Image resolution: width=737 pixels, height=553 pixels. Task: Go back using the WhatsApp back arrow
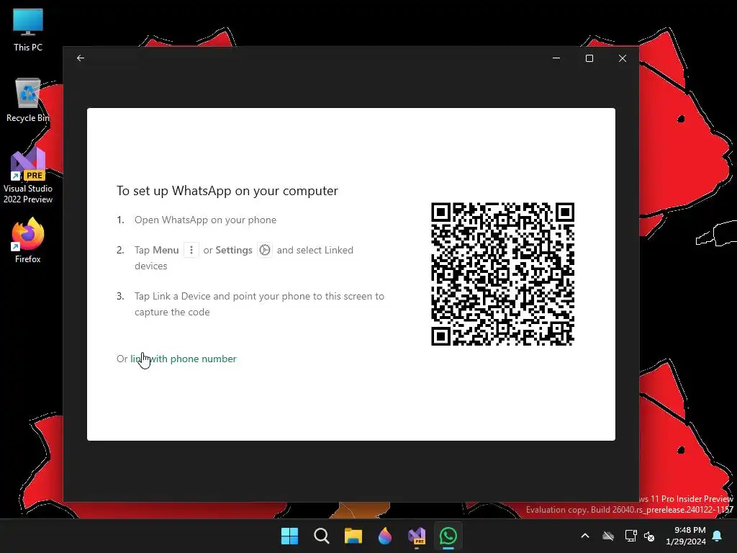click(x=81, y=58)
